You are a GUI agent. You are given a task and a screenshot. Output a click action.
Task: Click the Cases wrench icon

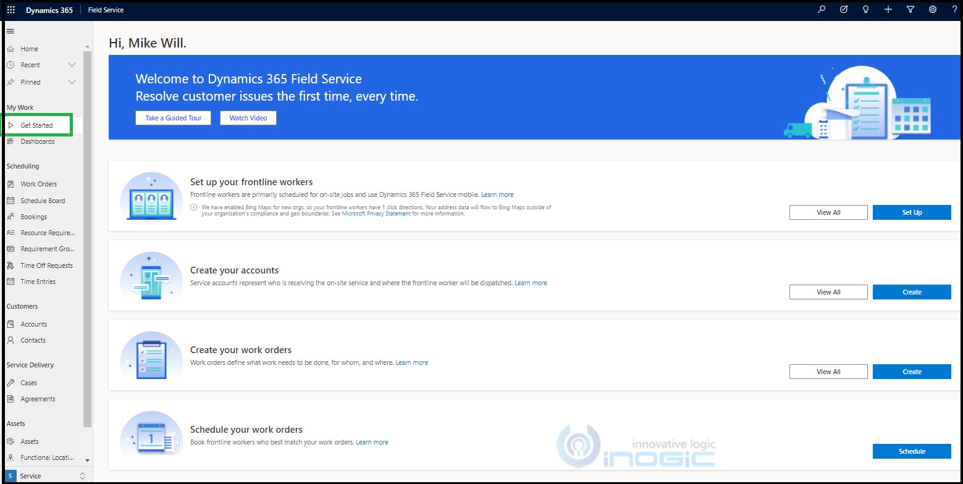(10, 383)
